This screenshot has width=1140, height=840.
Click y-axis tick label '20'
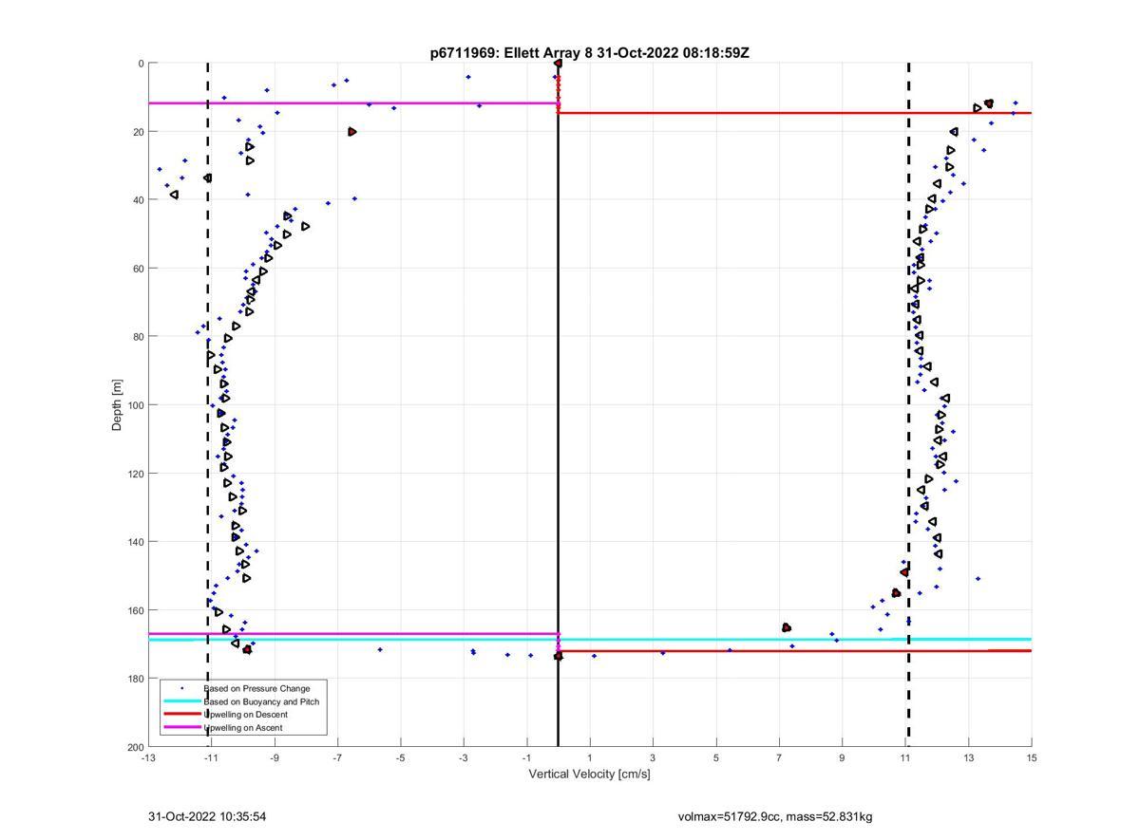tap(138, 132)
